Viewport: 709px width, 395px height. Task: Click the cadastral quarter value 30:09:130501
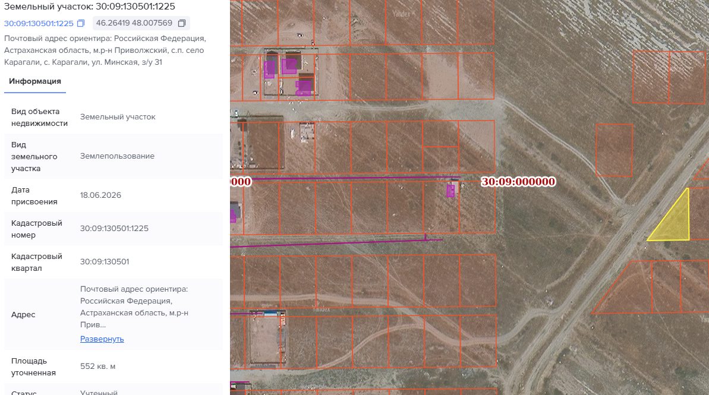coord(105,262)
